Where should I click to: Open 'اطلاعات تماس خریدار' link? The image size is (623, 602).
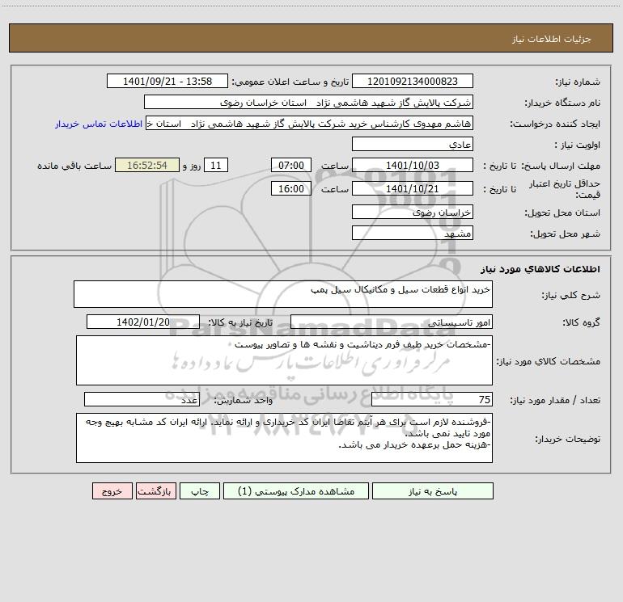[99, 124]
